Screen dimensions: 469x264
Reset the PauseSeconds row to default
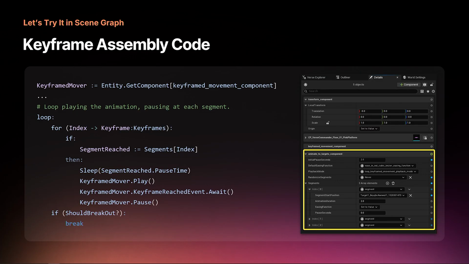pyautogui.click(x=431, y=213)
